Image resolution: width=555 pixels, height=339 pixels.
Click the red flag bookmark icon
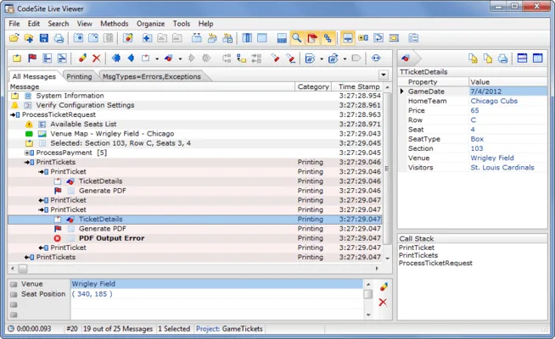click(x=32, y=58)
